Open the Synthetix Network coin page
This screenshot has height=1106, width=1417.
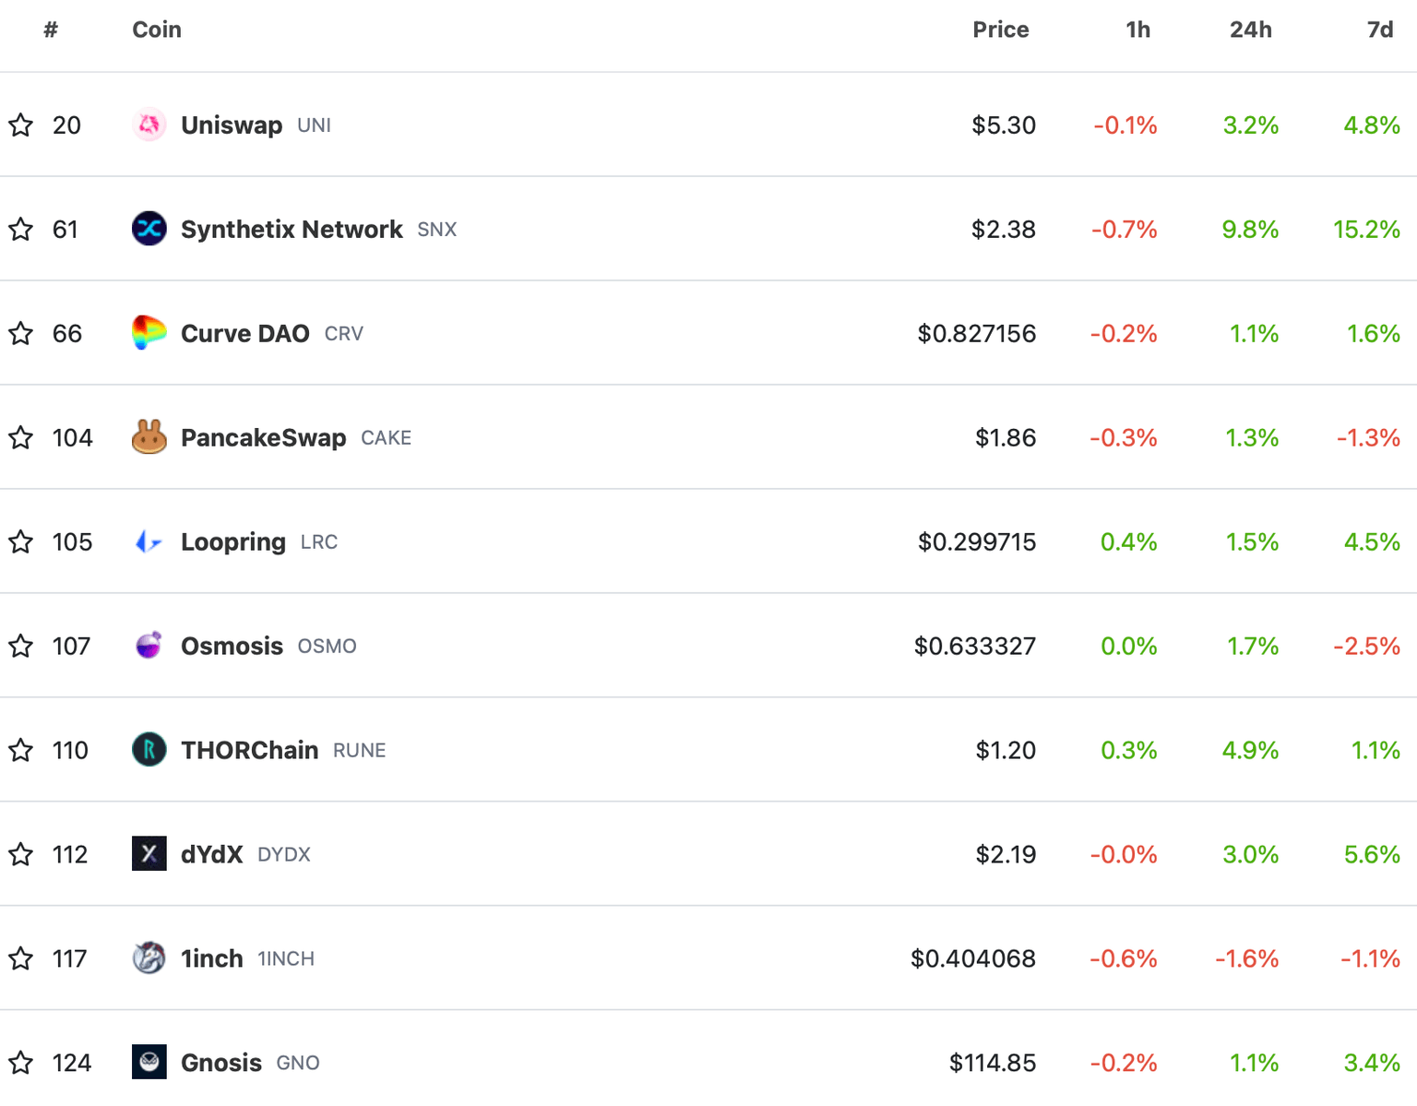tap(292, 230)
